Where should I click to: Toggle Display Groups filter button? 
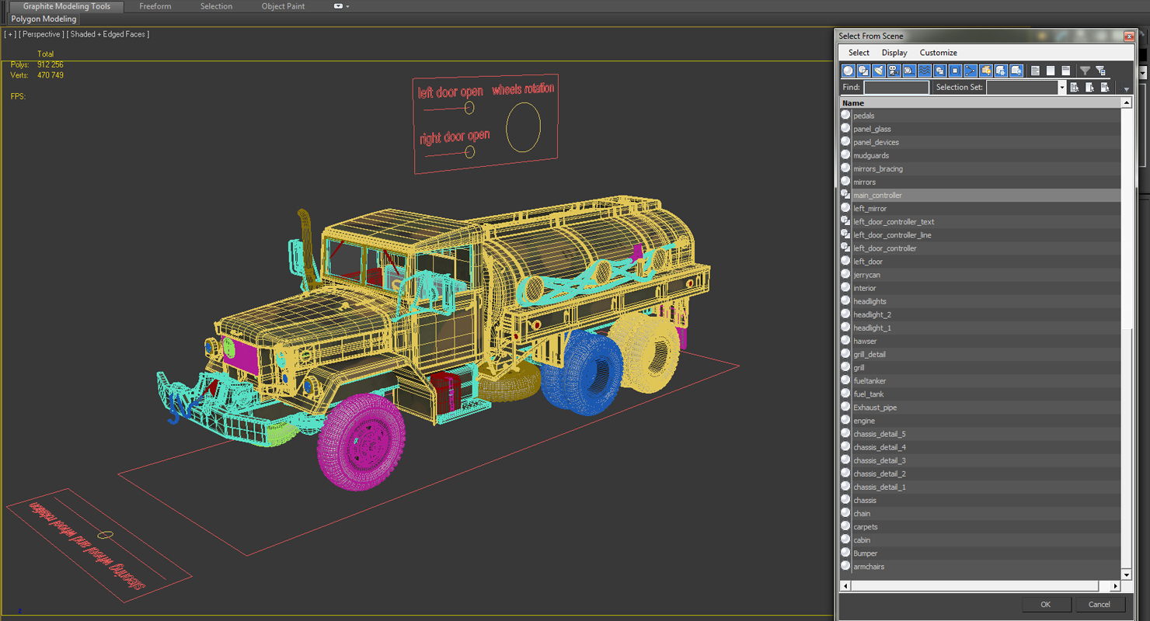[939, 71]
